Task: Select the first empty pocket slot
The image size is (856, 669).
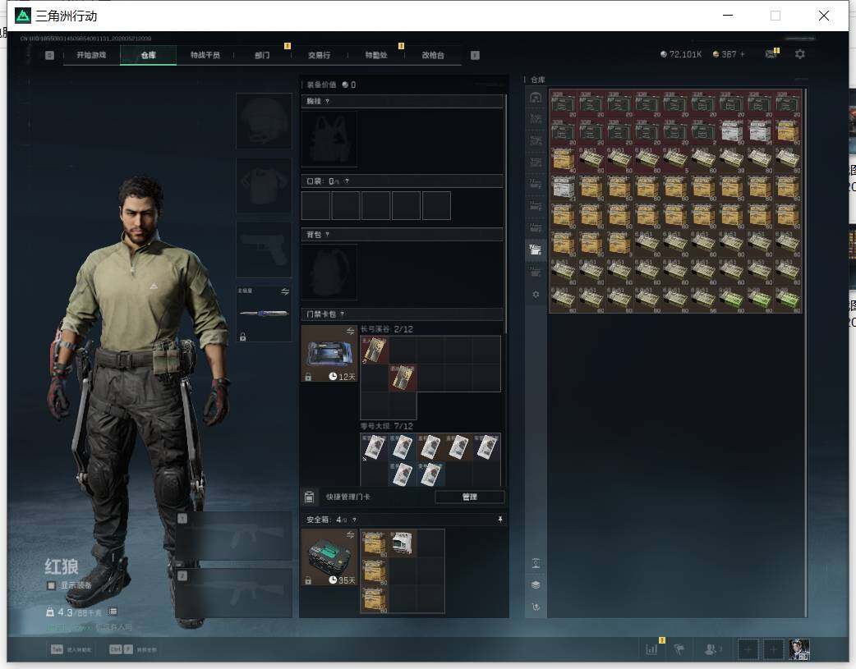Action: coord(315,206)
